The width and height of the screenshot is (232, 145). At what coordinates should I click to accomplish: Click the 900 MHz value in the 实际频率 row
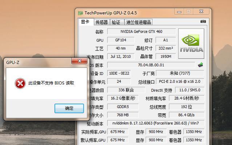[x=156, y=132]
